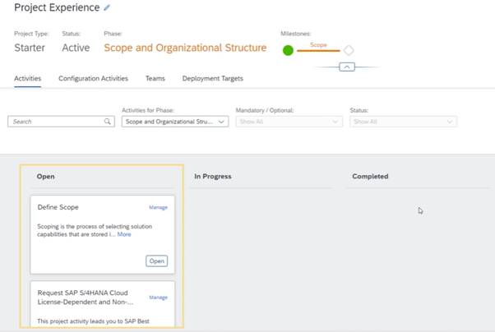
Task: Open the Status filter dropdown
Action: point(403,122)
